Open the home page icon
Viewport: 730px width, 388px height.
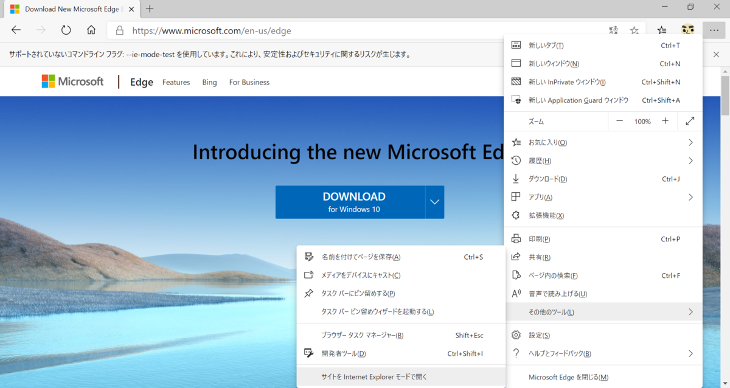click(91, 30)
